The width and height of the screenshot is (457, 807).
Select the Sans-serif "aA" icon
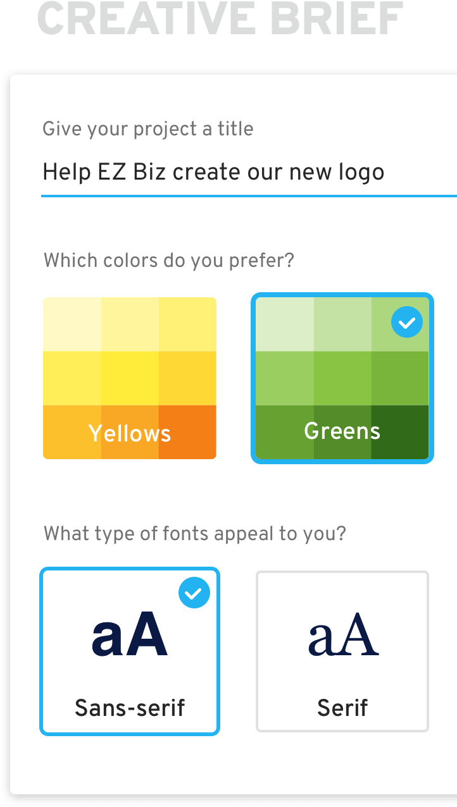pyautogui.click(x=129, y=634)
